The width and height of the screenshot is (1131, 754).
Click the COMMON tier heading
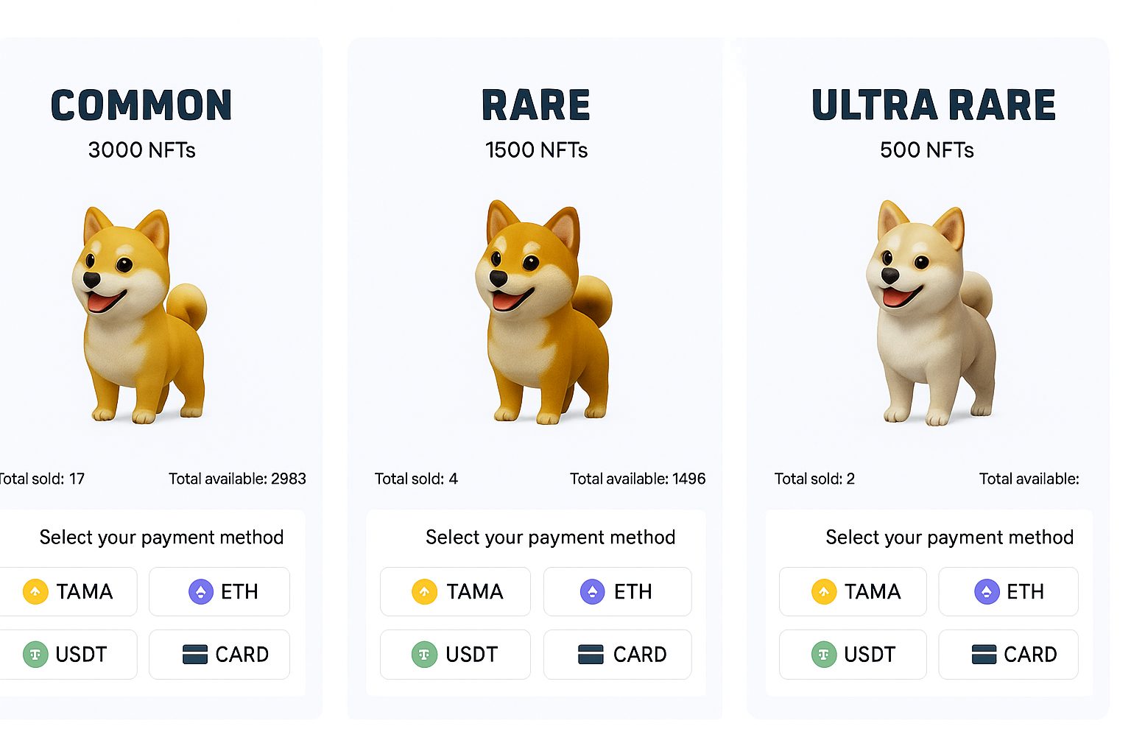(141, 105)
